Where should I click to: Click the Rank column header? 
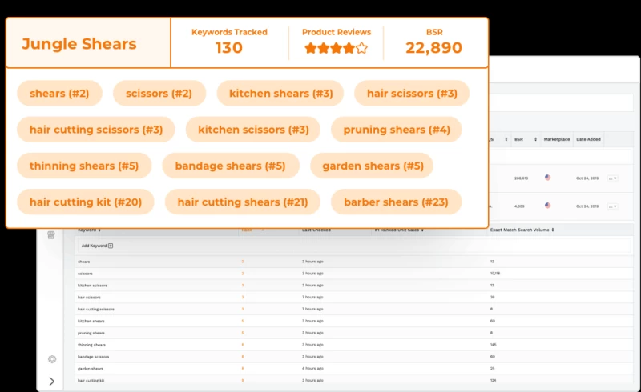point(248,230)
